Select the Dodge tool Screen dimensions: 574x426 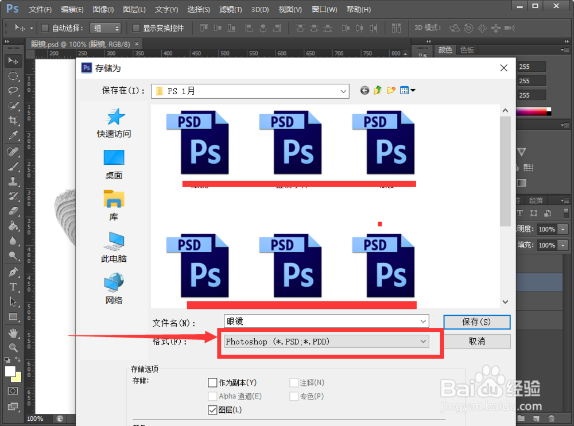[13, 255]
